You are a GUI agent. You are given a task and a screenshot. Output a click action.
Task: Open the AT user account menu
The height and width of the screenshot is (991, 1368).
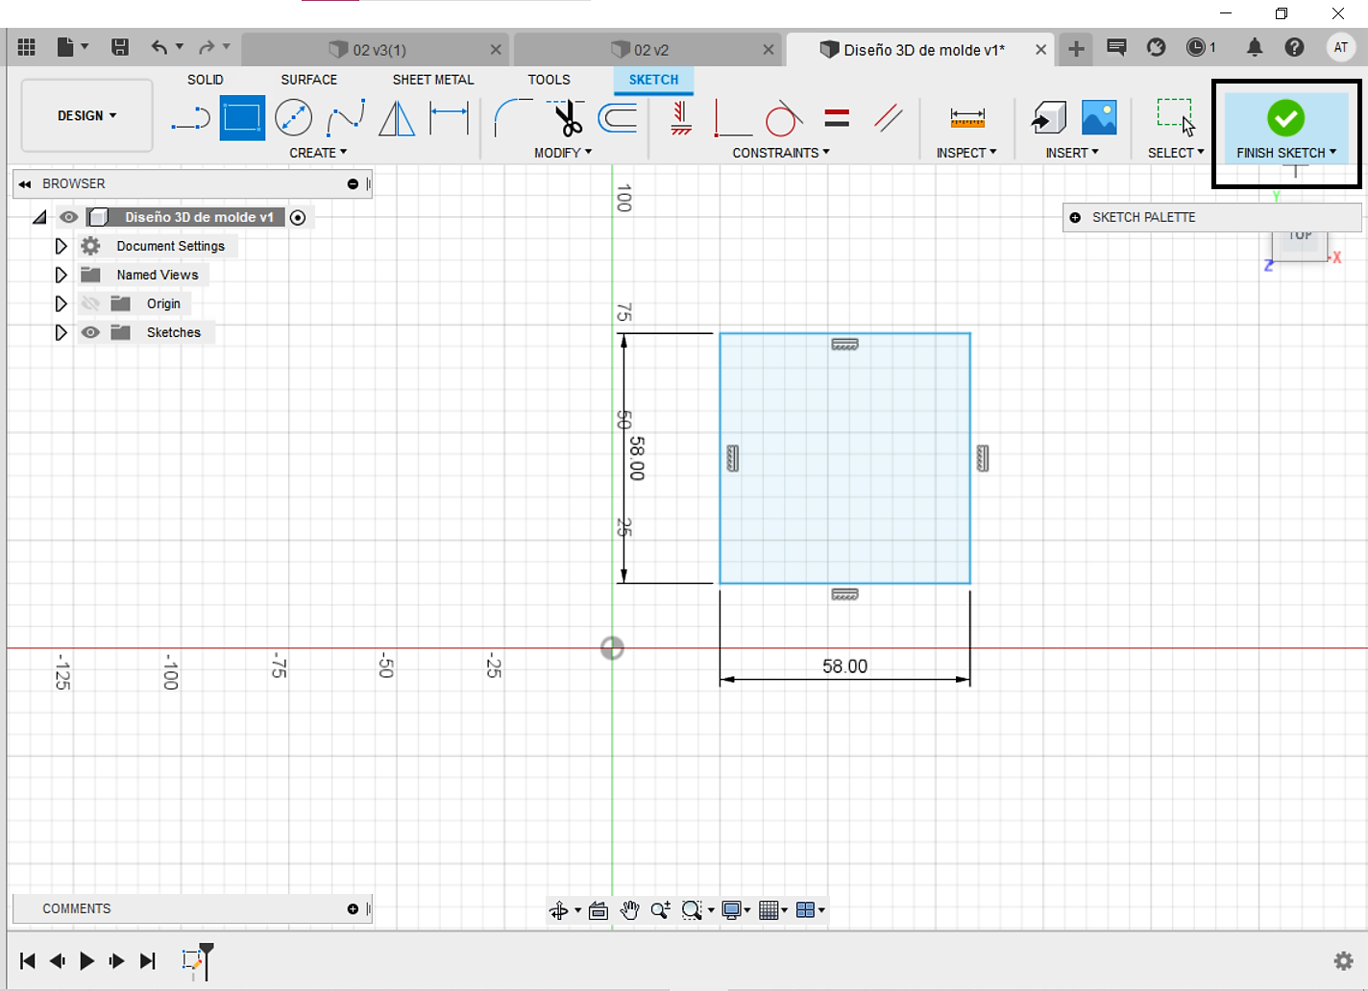pos(1341,47)
